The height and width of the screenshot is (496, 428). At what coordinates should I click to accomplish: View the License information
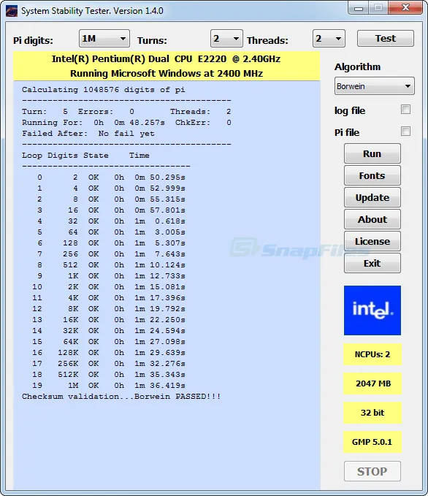coord(372,241)
